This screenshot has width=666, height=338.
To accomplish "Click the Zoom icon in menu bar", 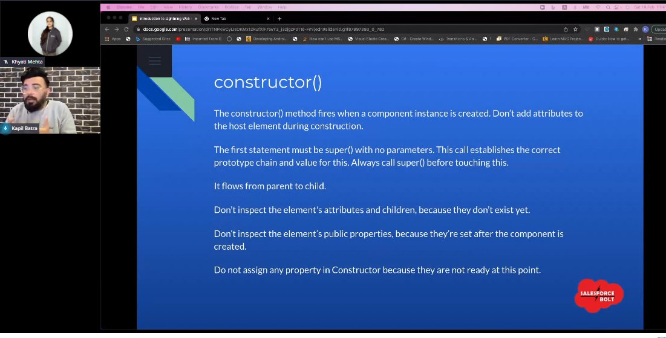I will click(543, 7).
